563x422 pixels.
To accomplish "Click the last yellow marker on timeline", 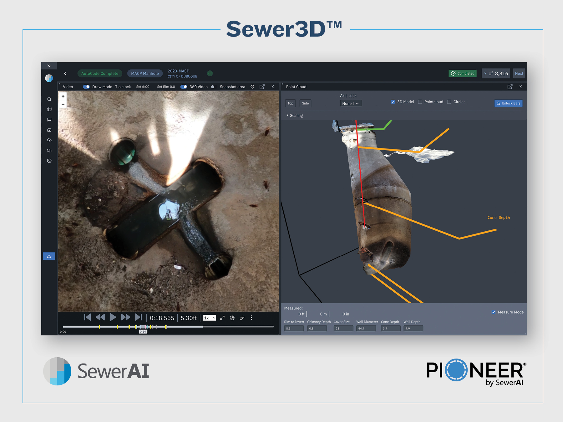I will pos(166,327).
